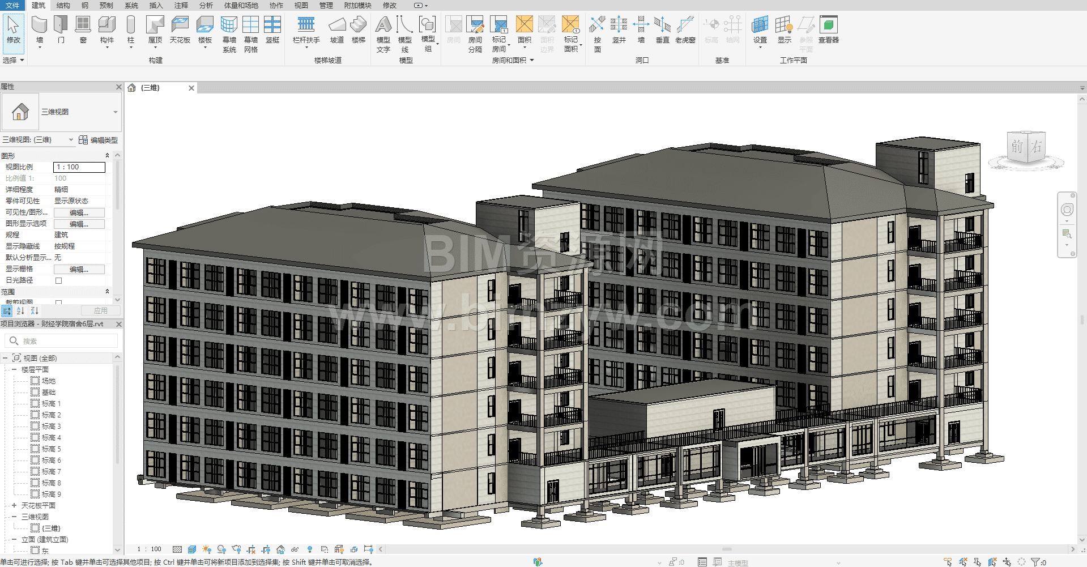Switch to the 插入 ribbon tab
This screenshot has height=567, width=1087.
(x=156, y=5)
